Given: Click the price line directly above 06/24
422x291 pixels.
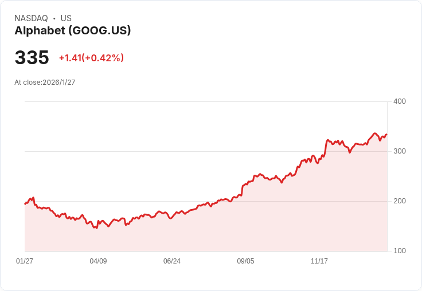Looking at the screenshot, I should click(172, 217).
